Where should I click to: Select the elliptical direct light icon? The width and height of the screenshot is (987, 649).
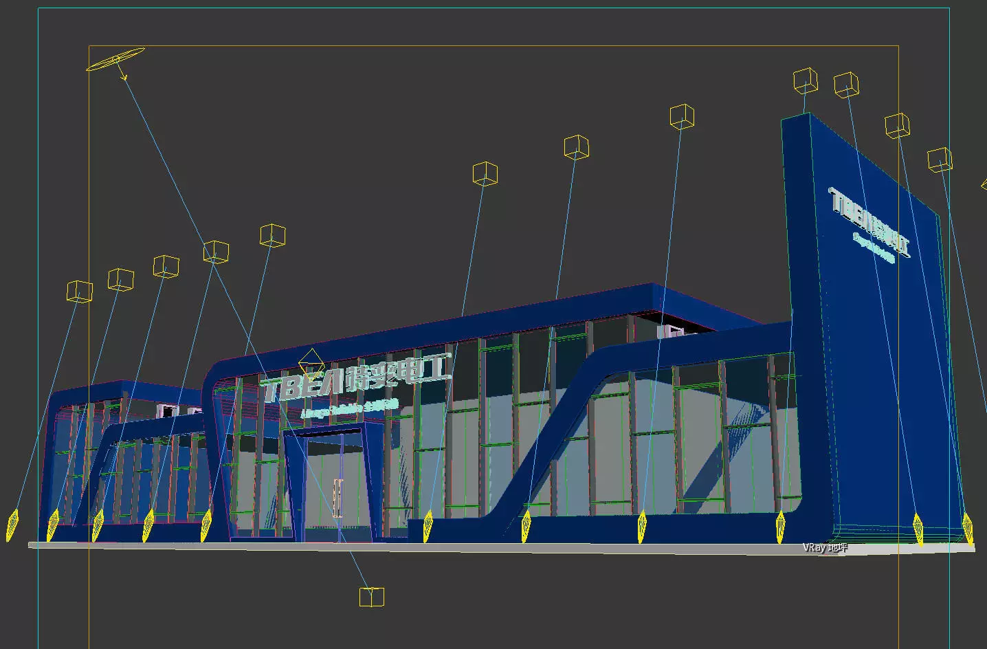(x=115, y=59)
